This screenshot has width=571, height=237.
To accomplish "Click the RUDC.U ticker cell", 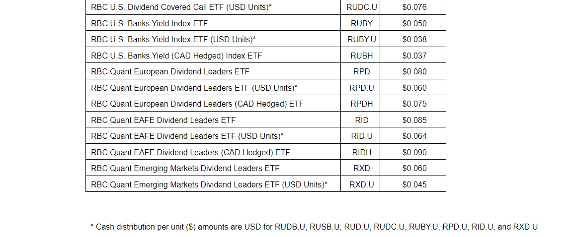I will pyautogui.click(x=361, y=7).
